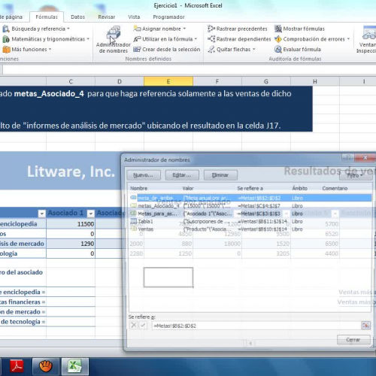Viewport: 376px width, 376px height.
Task: Click Búsqueda y referencia icon
Action: (6, 29)
